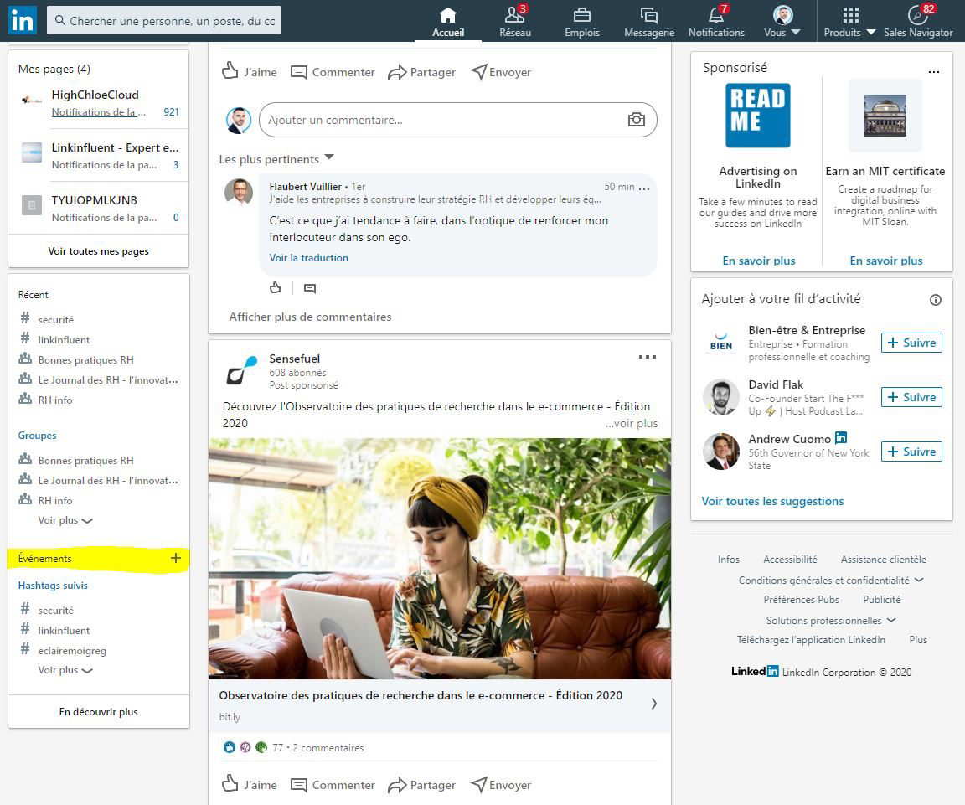The image size is (965, 805).
Task: Follow David Flak with Suivre
Action: [x=911, y=397]
